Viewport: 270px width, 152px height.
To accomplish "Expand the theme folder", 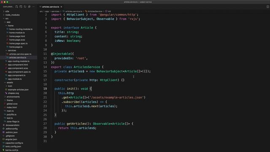I will click(10, 100).
